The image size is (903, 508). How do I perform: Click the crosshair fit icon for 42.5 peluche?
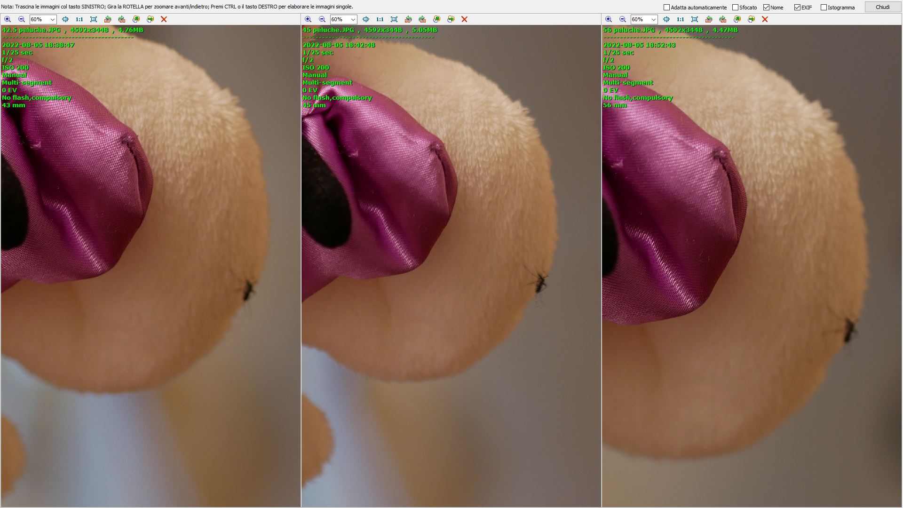tap(65, 19)
